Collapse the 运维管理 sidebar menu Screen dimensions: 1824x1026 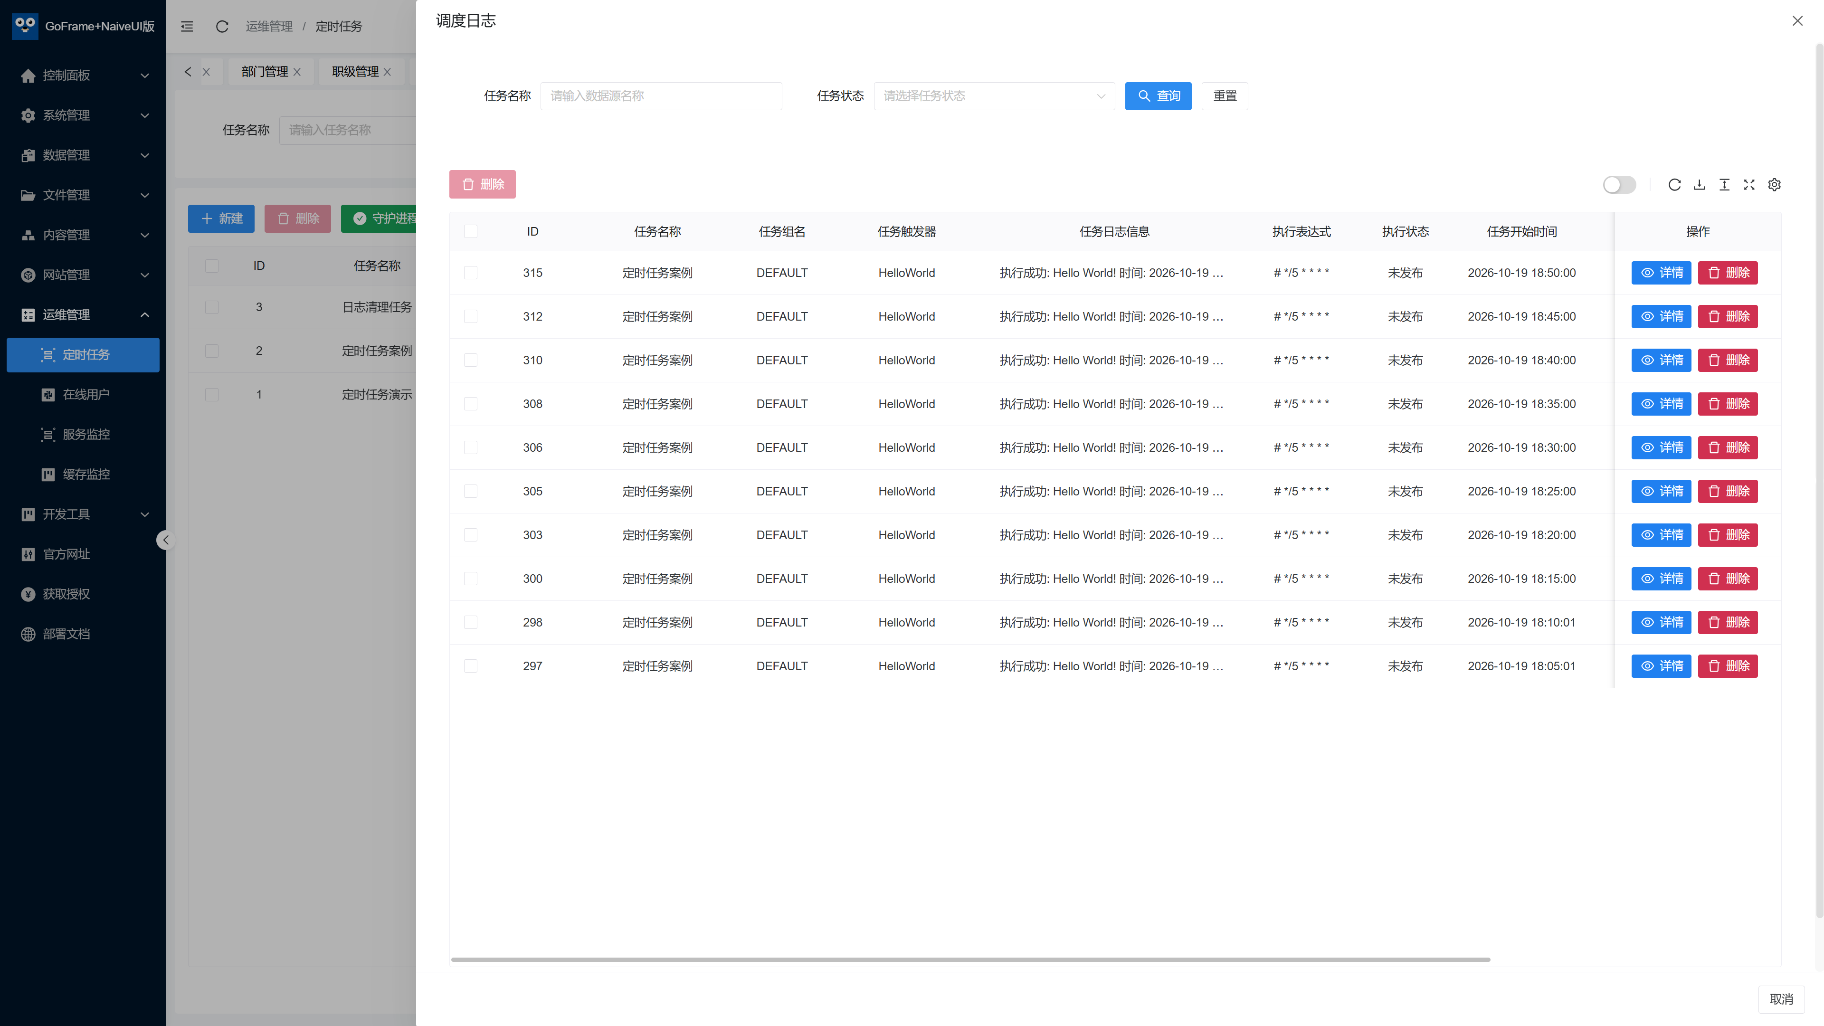pos(83,314)
